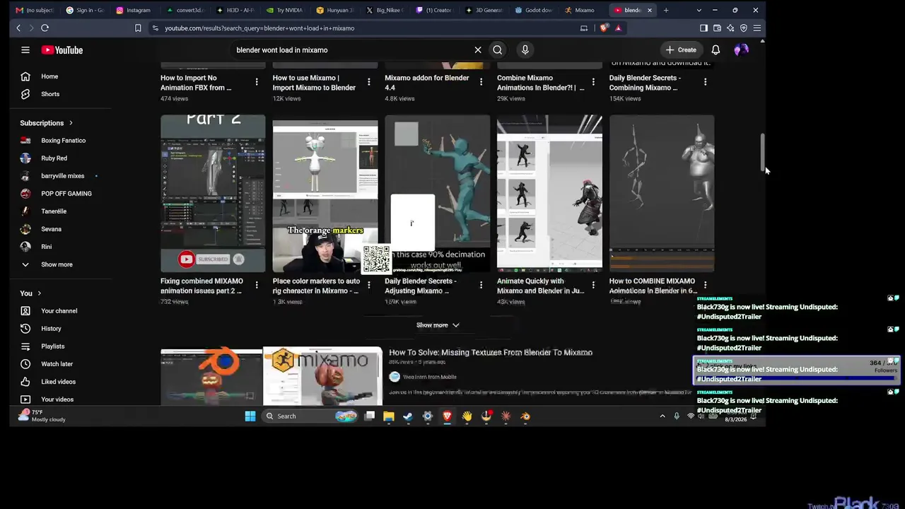Open the Windows Start menu

[250, 416]
